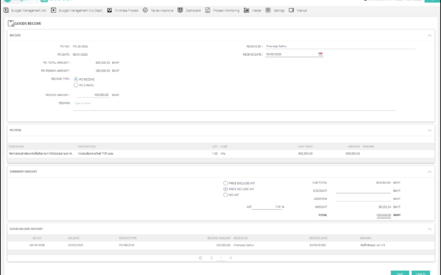This screenshot has height=275, width=441.
Task: Click the Review/Approve checkmark icon
Action: point(145,11)
